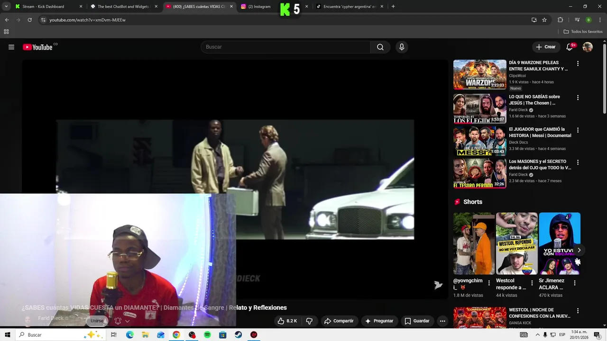The width and height of the screenshot is (607, 341).
Task: Open Spotify from the taskbar
Action: (207, 335)
